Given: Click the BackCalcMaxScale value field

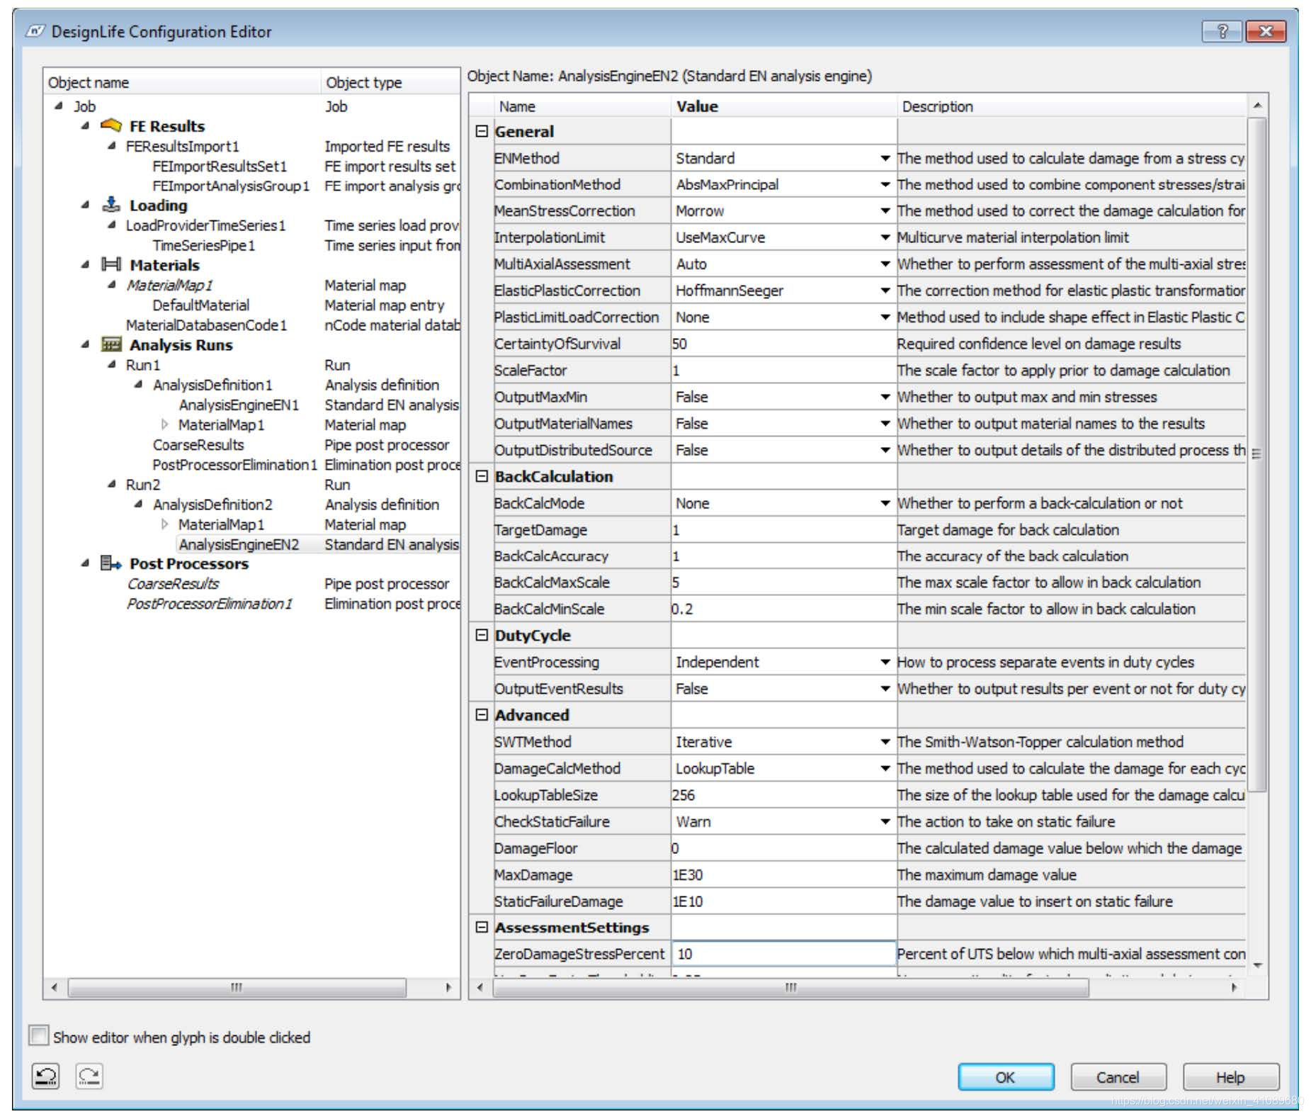Looking at the screenshot, I should (784, 583).
